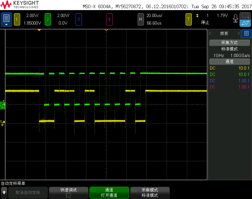Viewport: 252px width, 199px height.
Task: Turn on channel 4 pink button
Action: tap(109, 20)
